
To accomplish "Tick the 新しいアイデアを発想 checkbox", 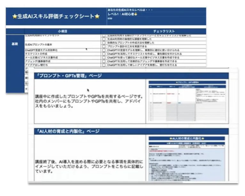I will click(104, 65).
